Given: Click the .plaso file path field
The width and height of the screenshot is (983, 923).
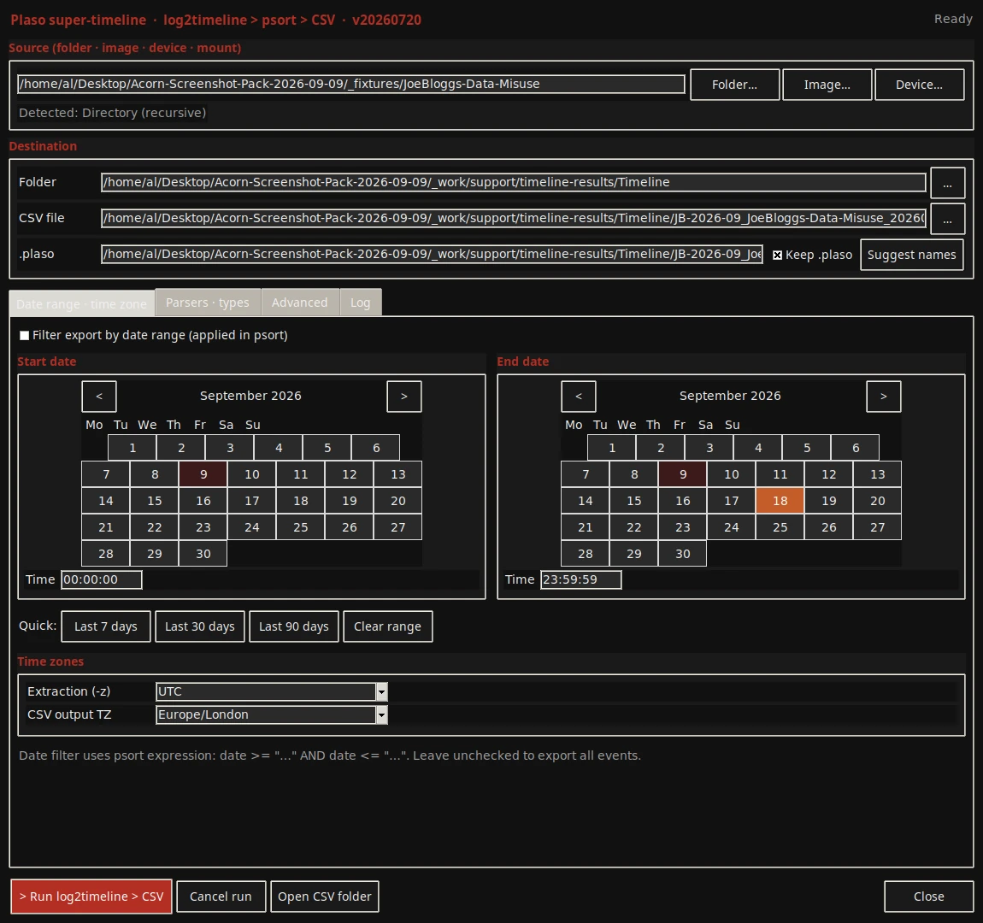Looking at the screenshot, I should point(432,254).
